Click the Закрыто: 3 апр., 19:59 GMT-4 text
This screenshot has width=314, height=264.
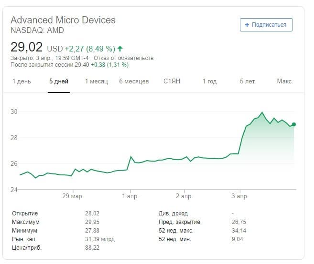click(x=49, y=58)
